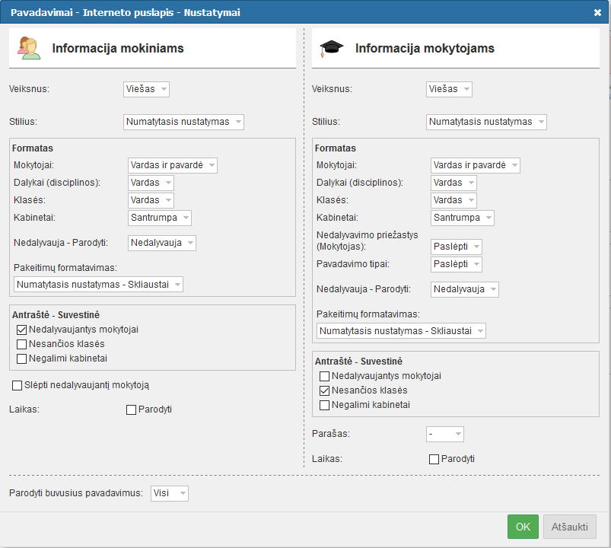Expand the teachers Stilius dropdown
Image resolution: width=611 pixels, height=548 pixels.
(486, 122)
